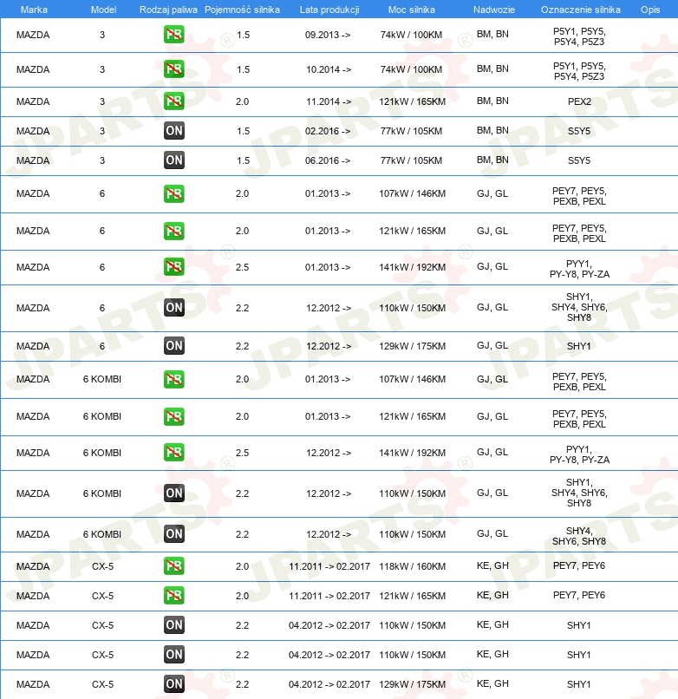
Task: Click the production date '02.2016 ->'
Action: tap(328, 131)
